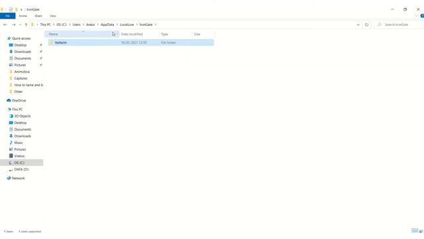Open Downloads under Quick access
This screenshot has width=424, height=239.
(23, 52)
